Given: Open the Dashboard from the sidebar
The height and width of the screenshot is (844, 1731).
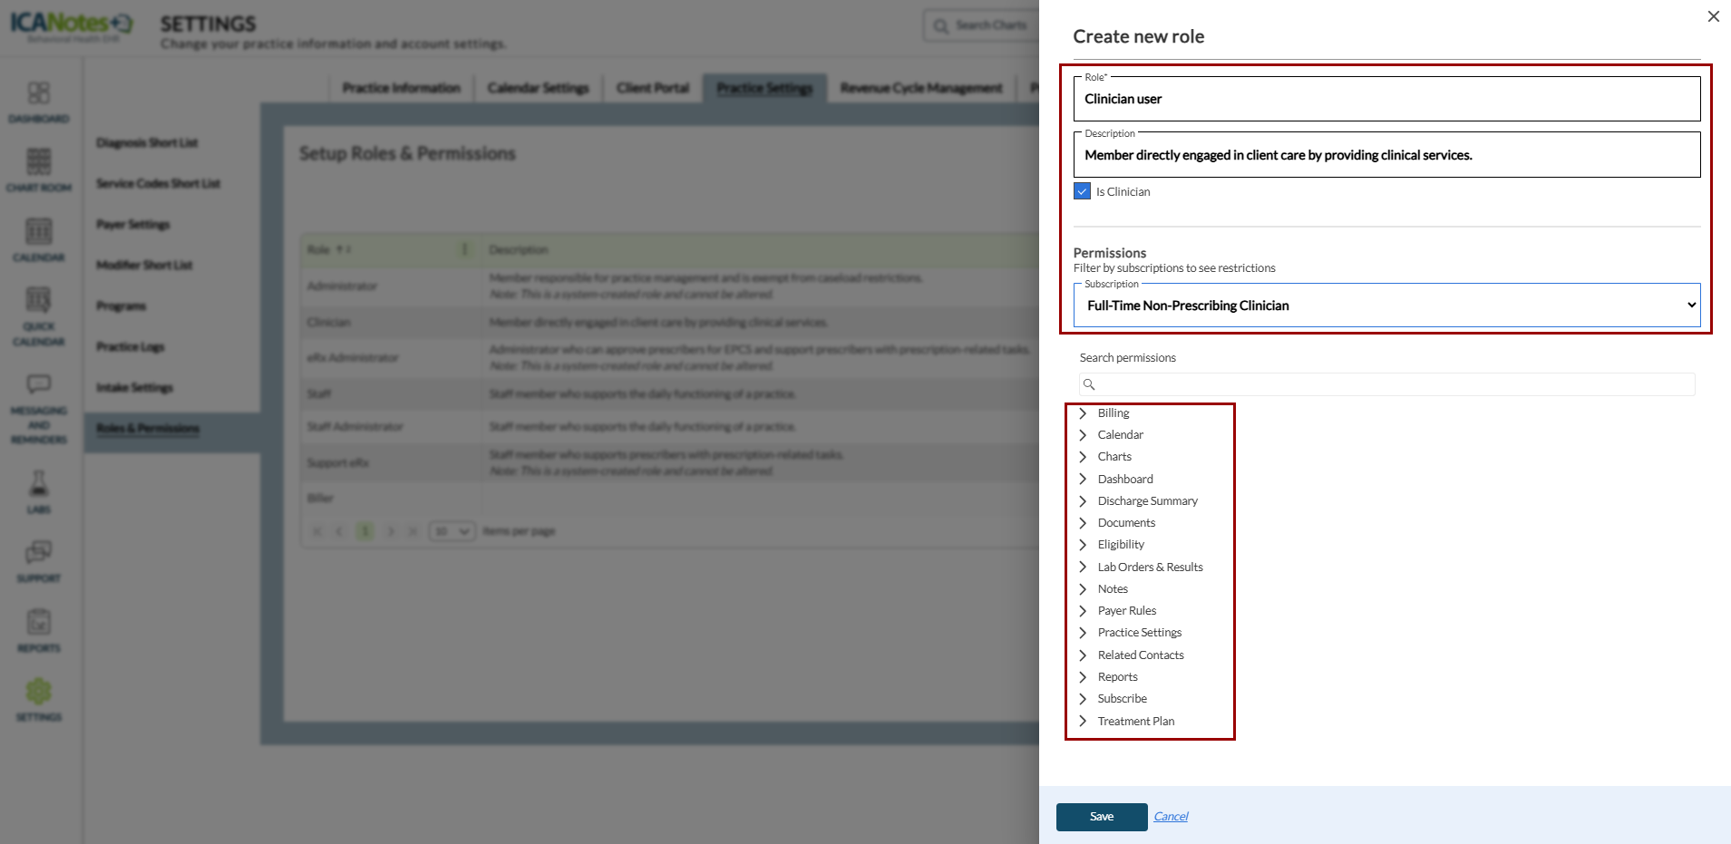Looking at the screenshot, I should coord(39,102).
